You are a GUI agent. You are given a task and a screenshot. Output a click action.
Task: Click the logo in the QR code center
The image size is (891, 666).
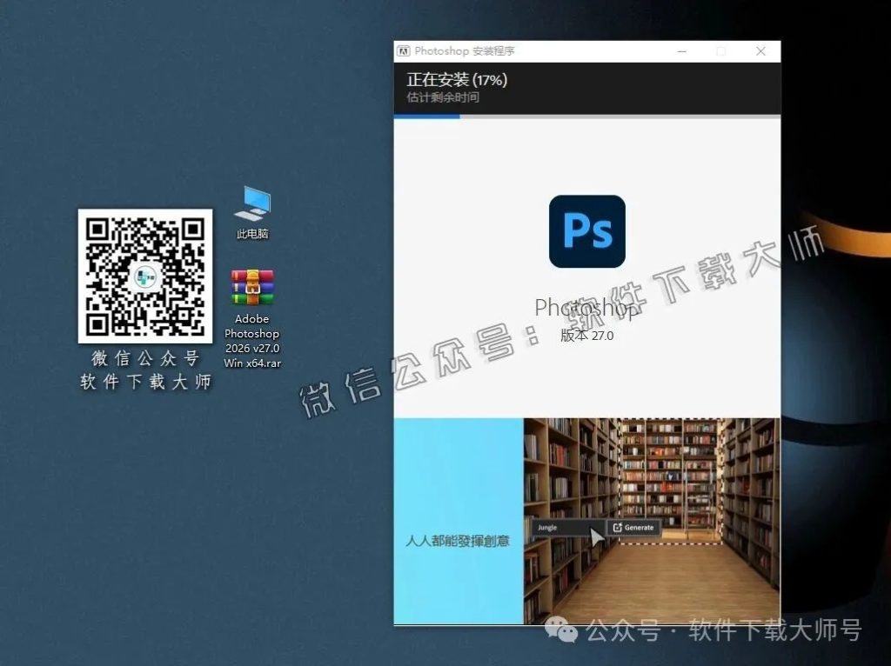145,278
